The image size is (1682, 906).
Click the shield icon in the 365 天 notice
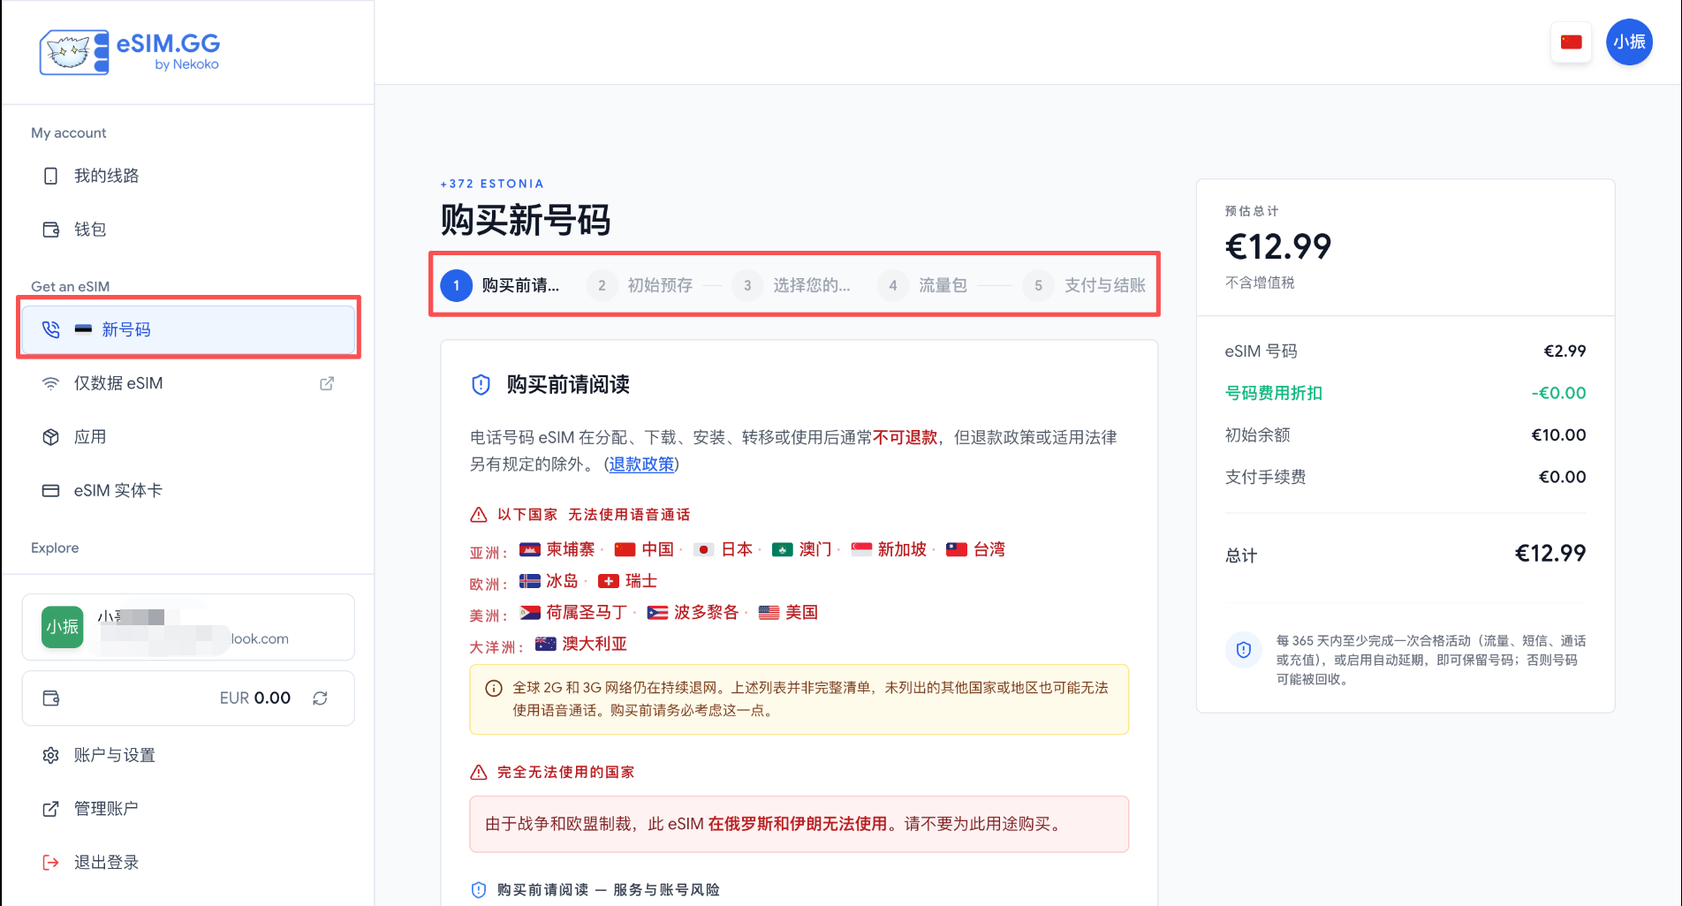[x=1244, y=650]
